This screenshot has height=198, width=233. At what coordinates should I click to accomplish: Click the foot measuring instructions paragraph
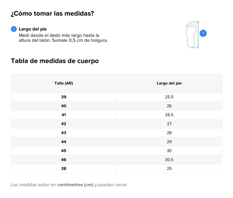point(63,38)
